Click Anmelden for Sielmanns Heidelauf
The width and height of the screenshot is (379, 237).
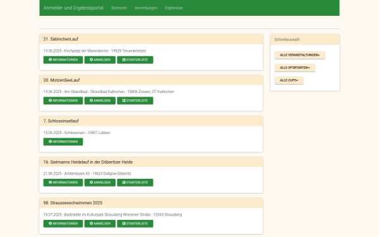coord(100,183)
